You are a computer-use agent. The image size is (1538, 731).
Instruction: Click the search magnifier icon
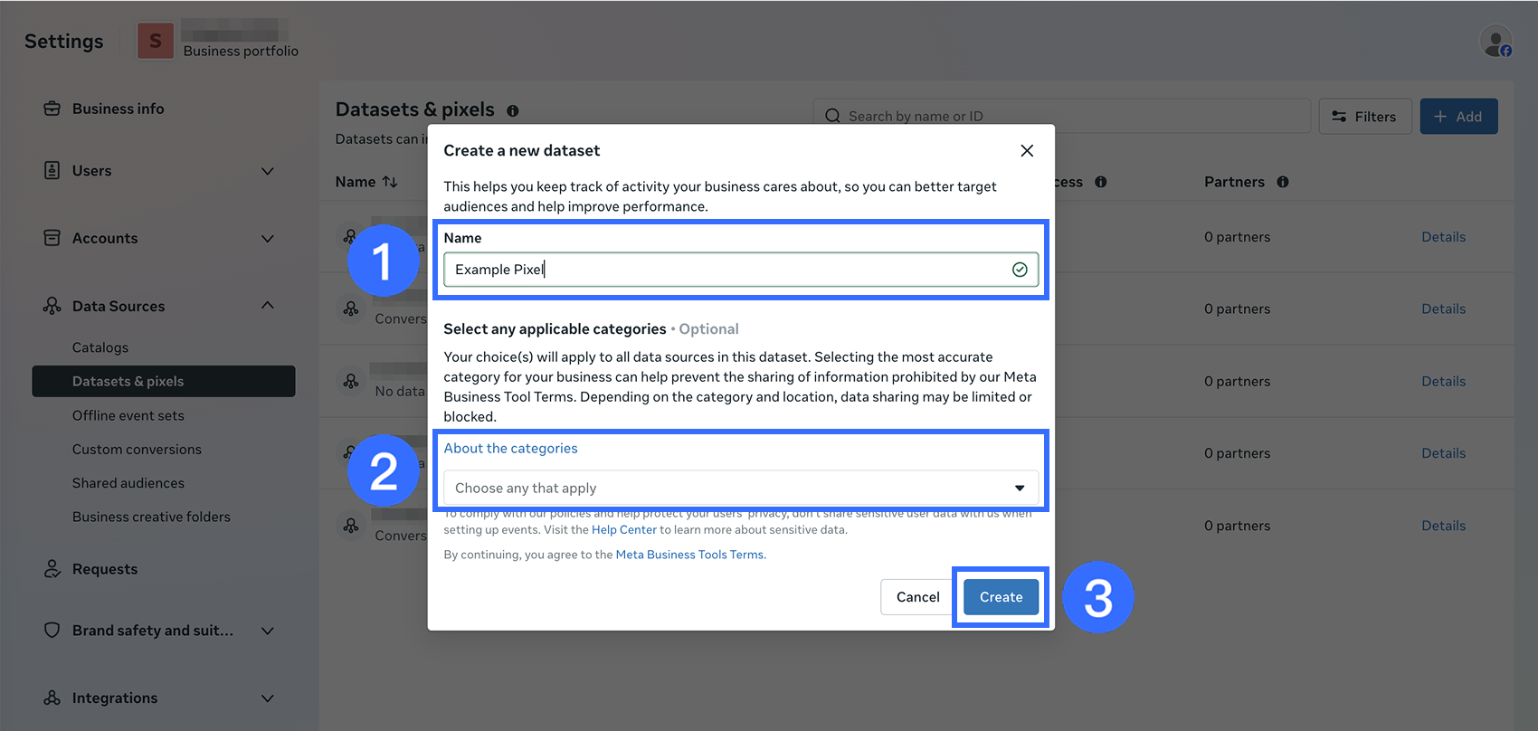click(x=832, y=116)
